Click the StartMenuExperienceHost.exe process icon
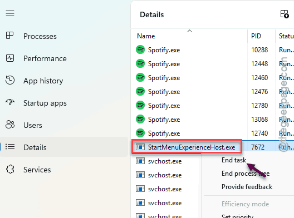294x218 pixels. click(x=140, y=147)
